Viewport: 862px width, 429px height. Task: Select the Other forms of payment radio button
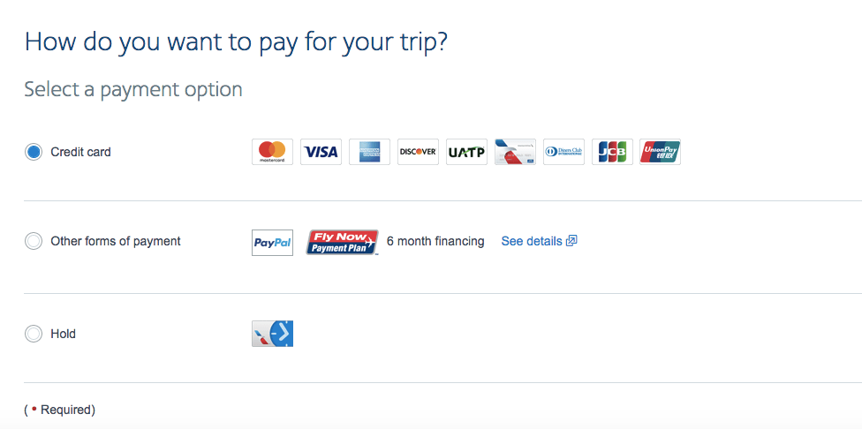[34, 241]
